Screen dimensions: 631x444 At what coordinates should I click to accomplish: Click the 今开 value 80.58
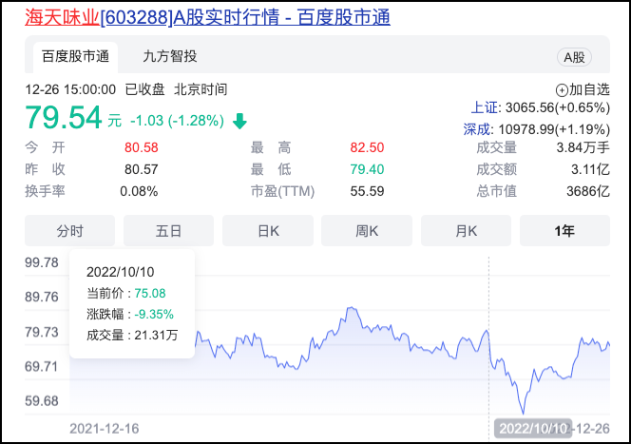(x=142, y=147)
